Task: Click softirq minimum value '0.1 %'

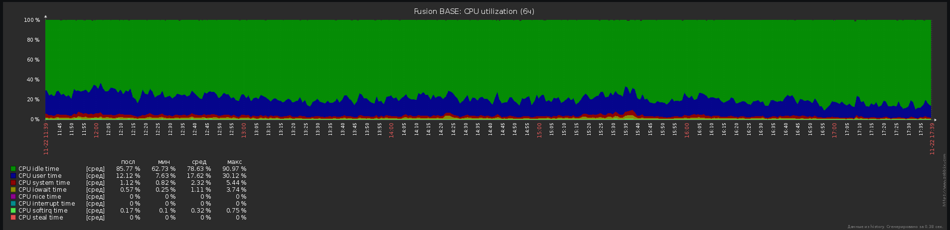Action: click(167, 211)
